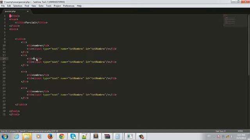Click the 'nombre' text on line 10
The width and height of the screenshot is (250, 140).
(37, 45)
